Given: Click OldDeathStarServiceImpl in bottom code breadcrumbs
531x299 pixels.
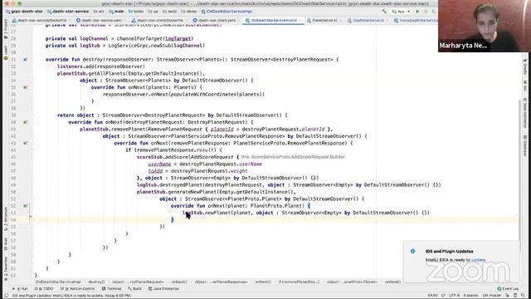Looking at the screenshot, I should (58, 282).
